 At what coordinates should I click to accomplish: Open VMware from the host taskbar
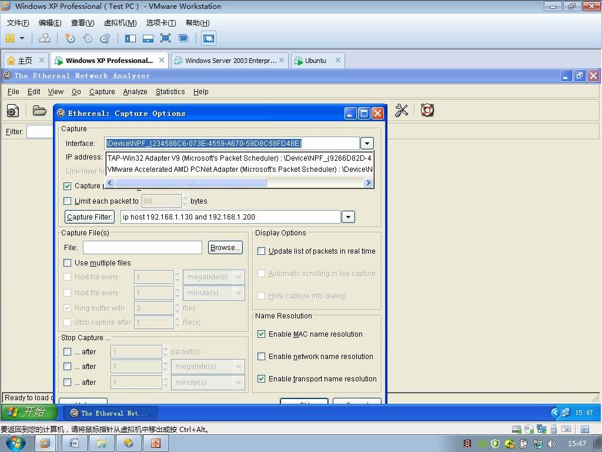45,444
